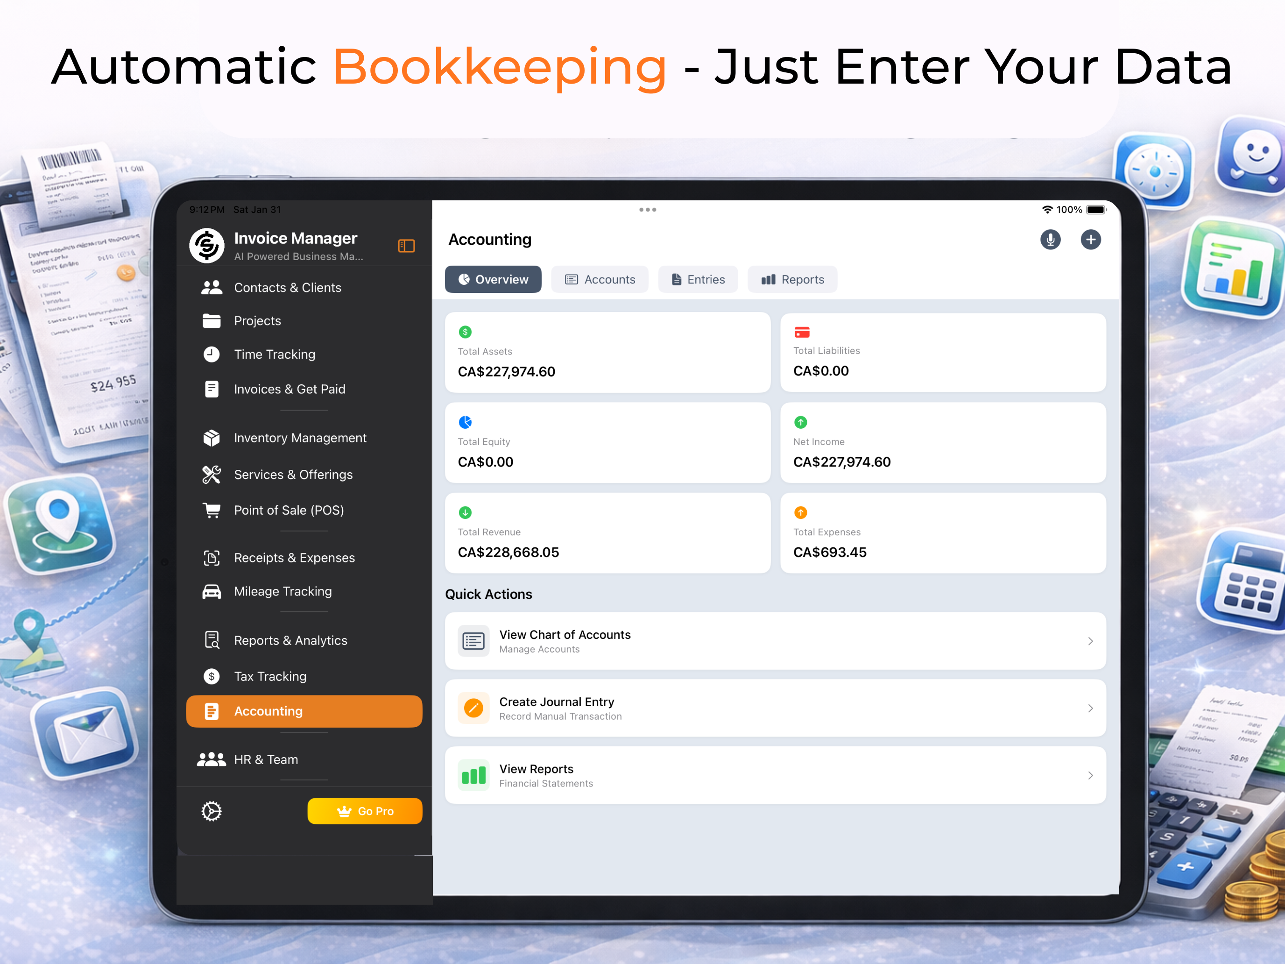The width and height of the screenshot is (1285, 964).
Task: Open Mileage Tracking car icon
Action: [212, 592]
